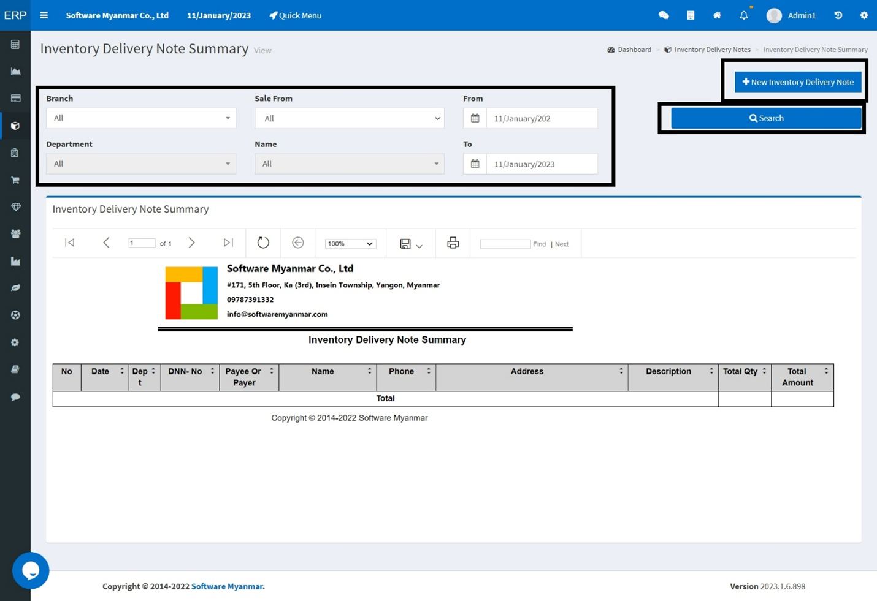Open the From date calendar icon
Screen dimensions: 877x601
coord(475,118)
